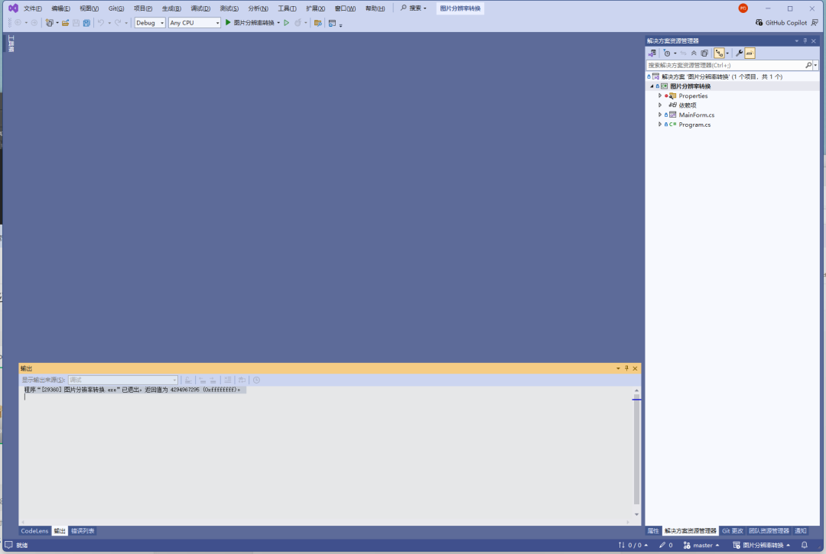Click the Pending Changes Filter clock icon
Screen dimensions: 826x554
pyautogui.click(x=667, y=53)
